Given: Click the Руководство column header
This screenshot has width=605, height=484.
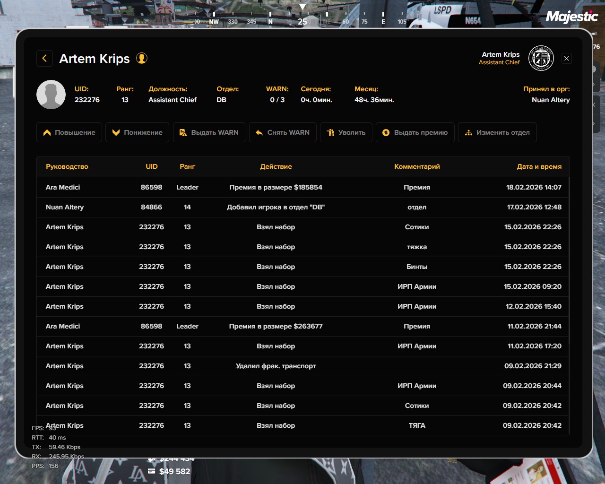Looking at the screenshot, I should (x=67, y=166).
